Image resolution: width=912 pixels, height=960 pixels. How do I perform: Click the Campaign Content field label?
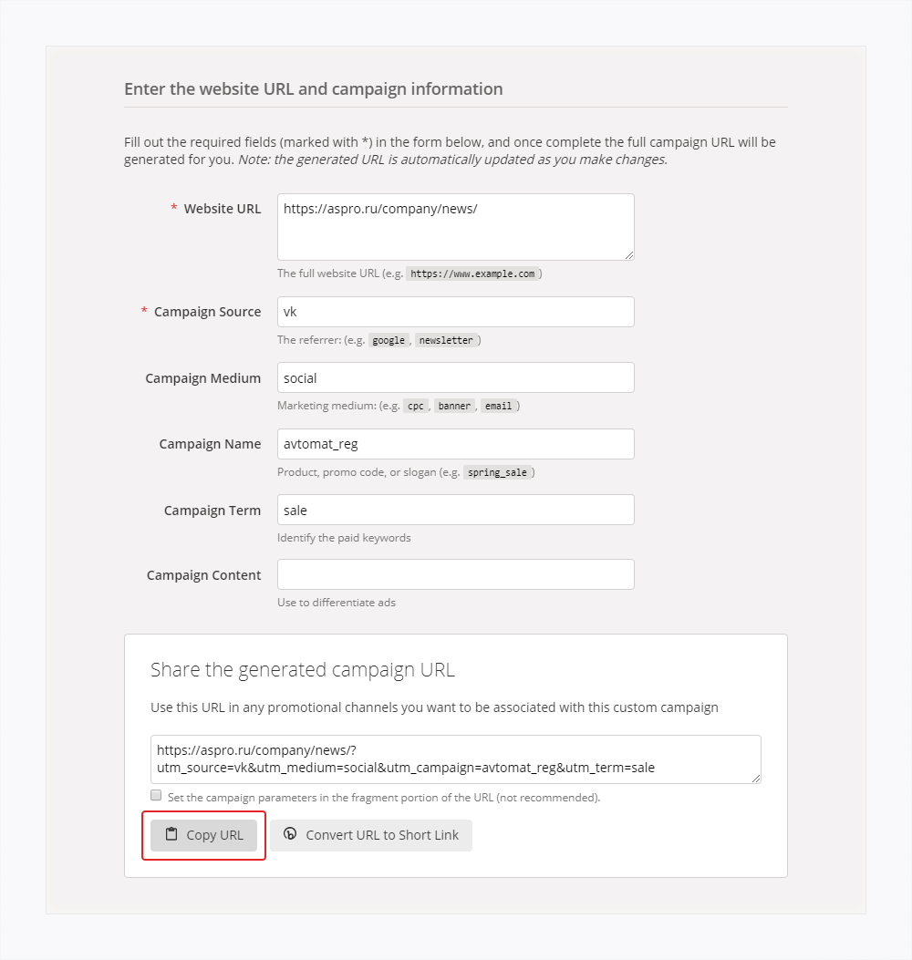203,575
